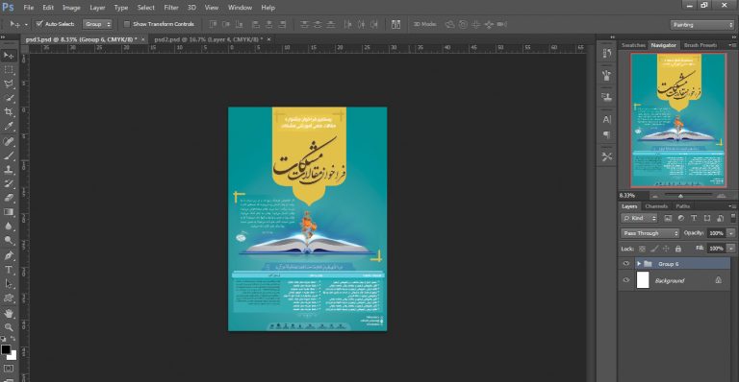Select the Zoom tool in toolbox
This screenshot has width=739, height=382.
click(x=9, y=327)
